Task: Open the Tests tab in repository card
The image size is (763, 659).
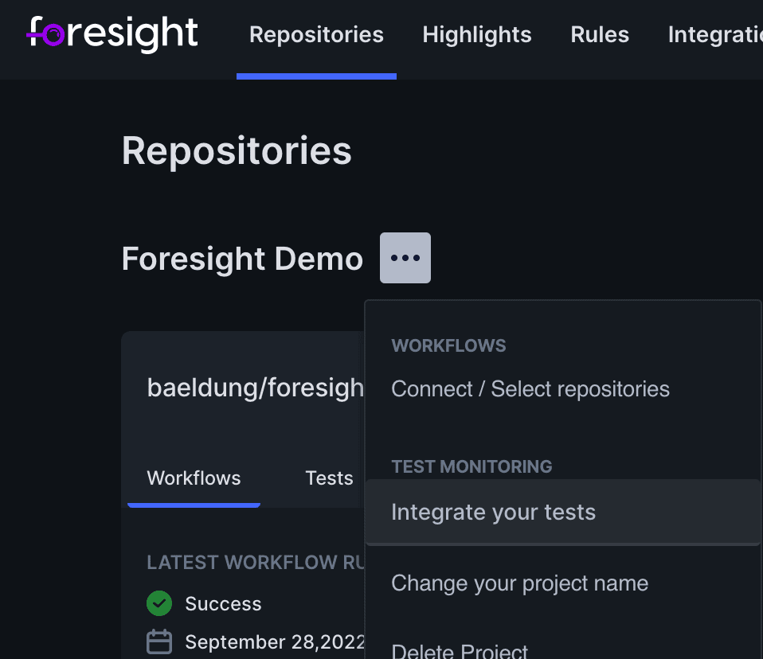Action: [329, 478]
